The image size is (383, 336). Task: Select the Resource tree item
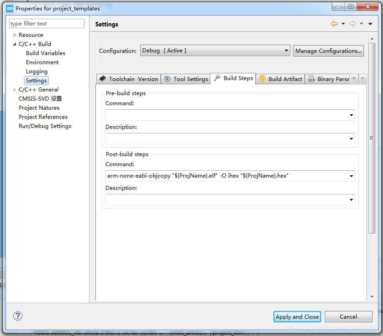[31, 35]
